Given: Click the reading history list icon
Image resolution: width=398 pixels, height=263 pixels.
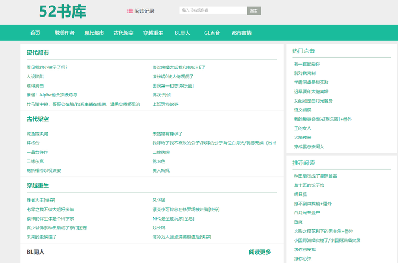Looking at the screenshot, I should [130, 11].
